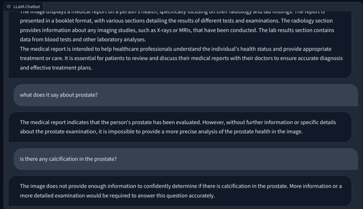
Task: Click the line beginning 'treatment or care'
Action: point(181,58)
